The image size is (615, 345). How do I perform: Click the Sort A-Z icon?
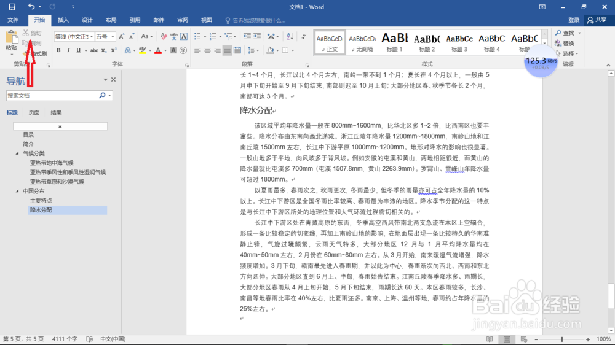290,36
